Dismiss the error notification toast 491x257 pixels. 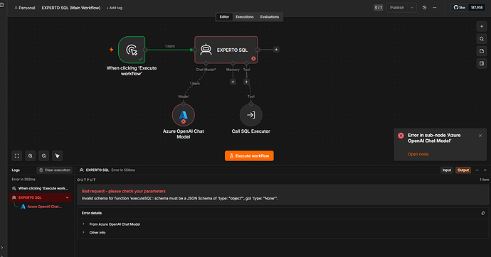coord(480,136)
